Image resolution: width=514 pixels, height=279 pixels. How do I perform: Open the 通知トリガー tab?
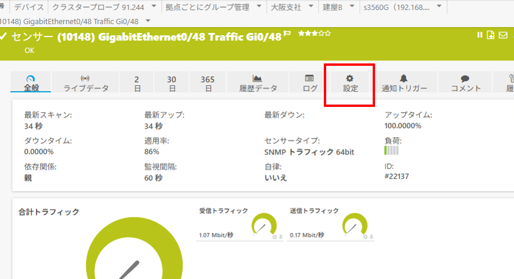tap(403, 83)
